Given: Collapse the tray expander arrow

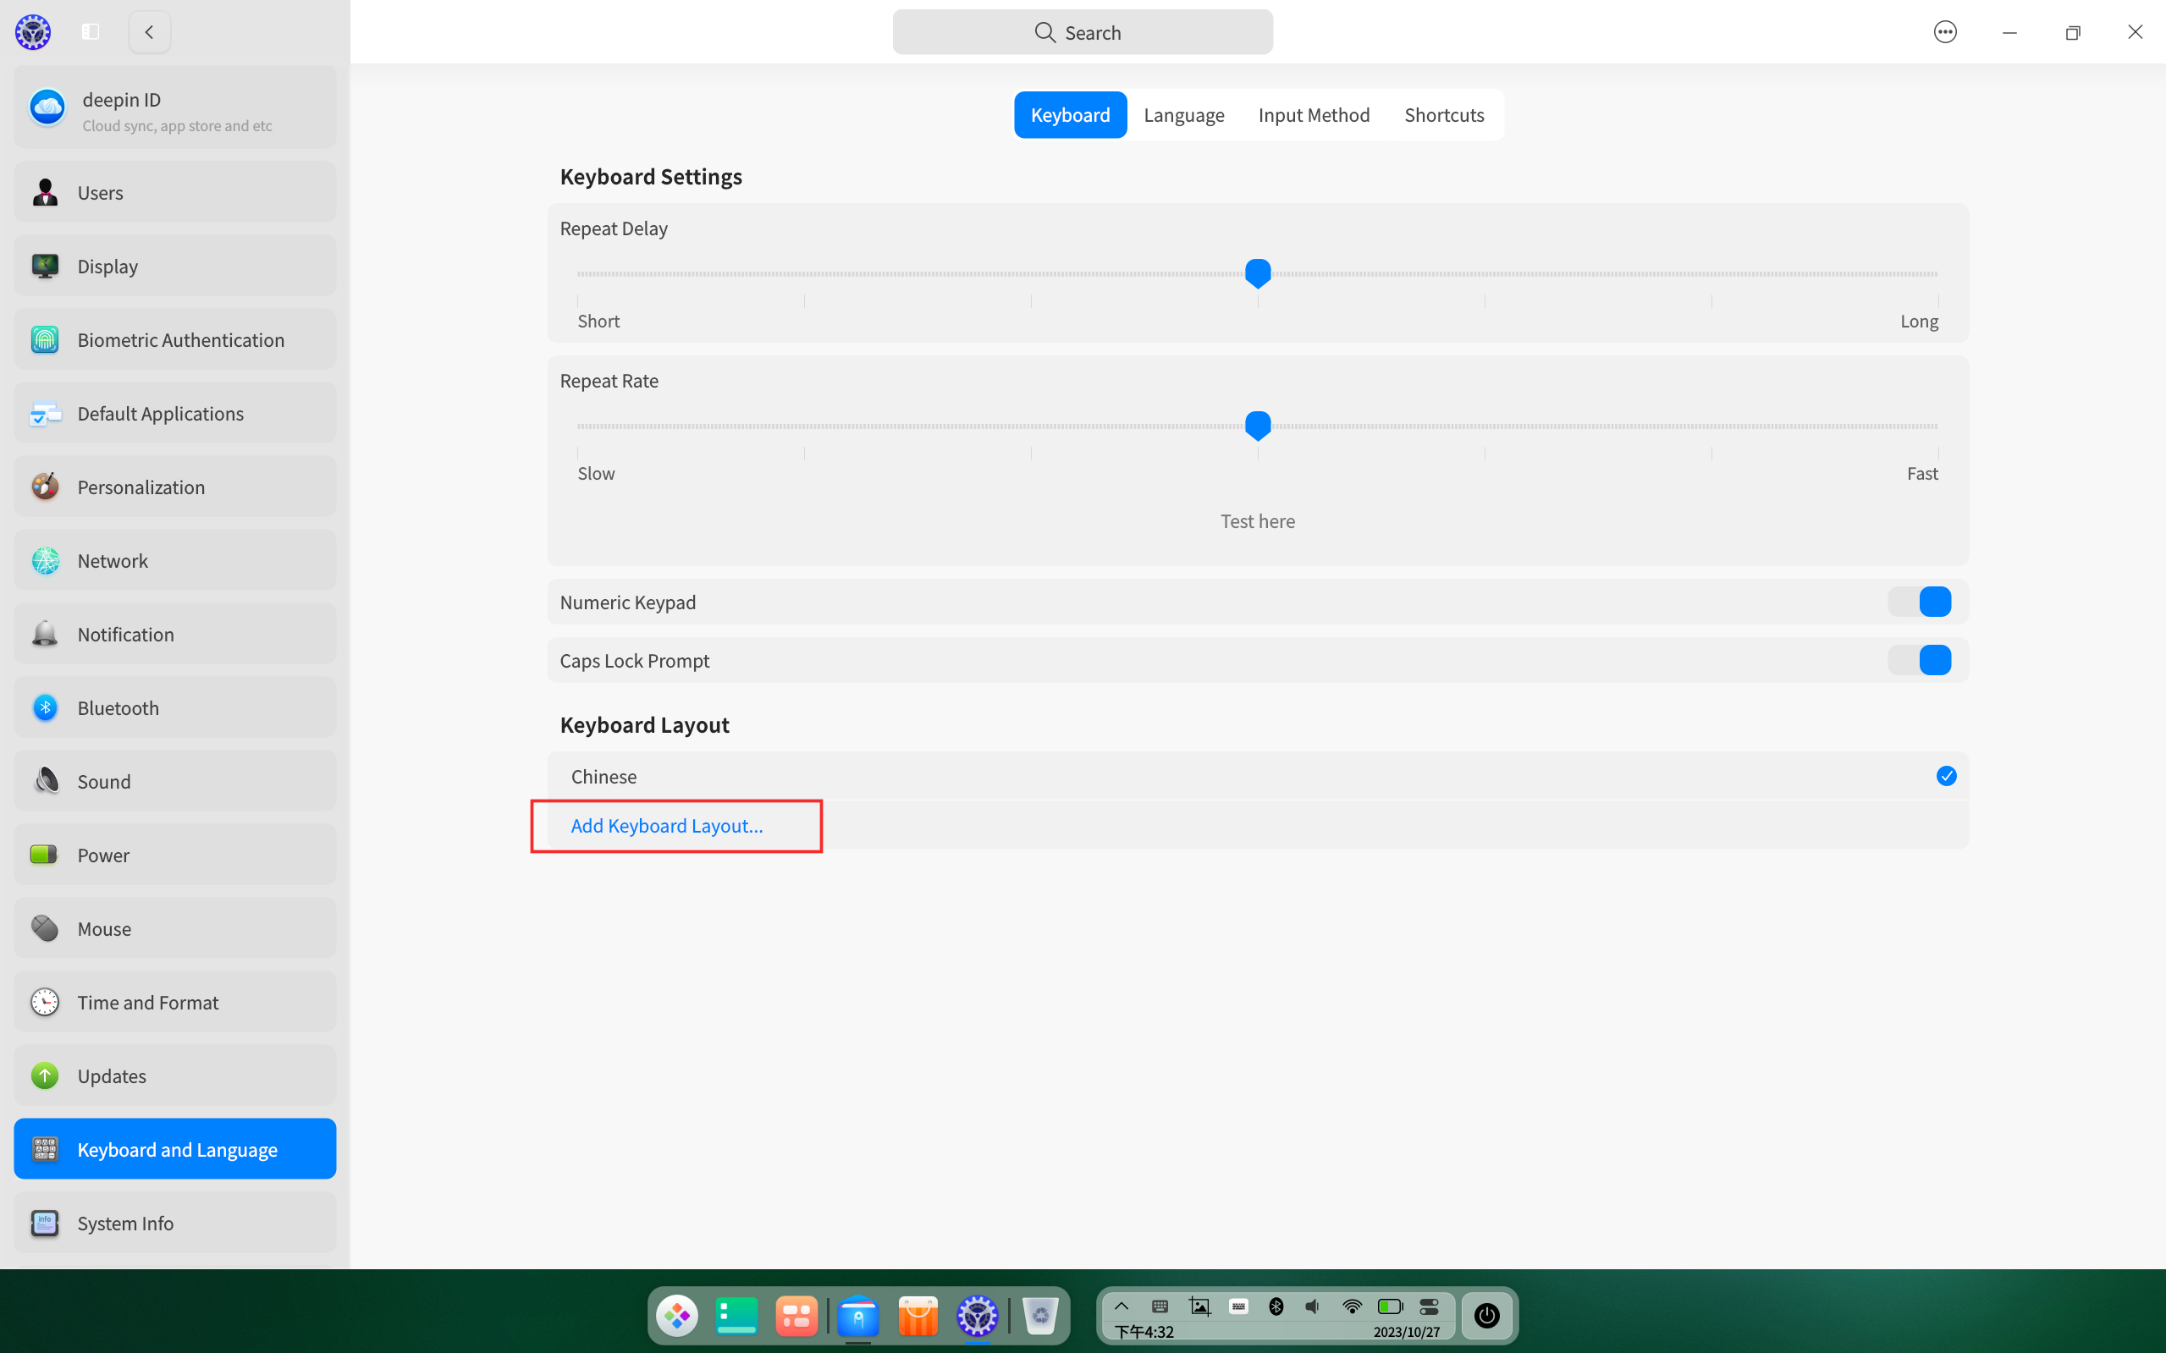Looking at the screenshot, I should (1122, 1306).
